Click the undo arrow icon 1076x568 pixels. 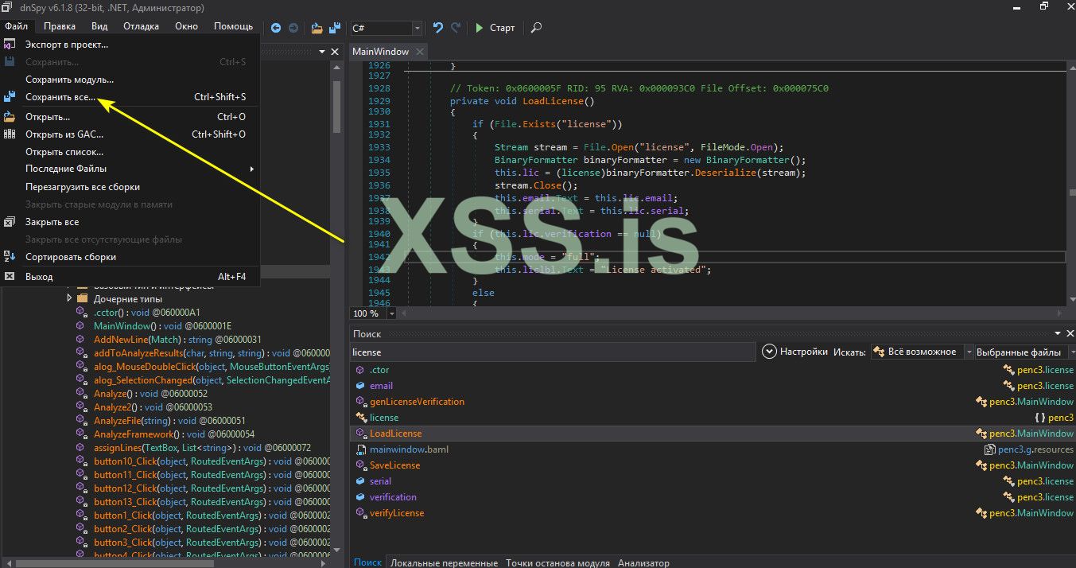438,28
